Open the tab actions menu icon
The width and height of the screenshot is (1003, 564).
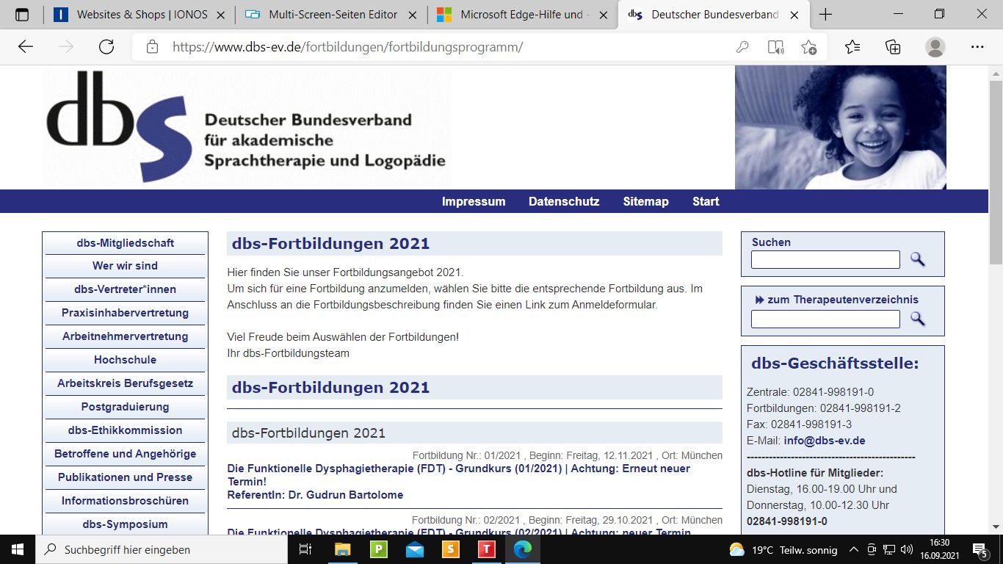(22, 15)
